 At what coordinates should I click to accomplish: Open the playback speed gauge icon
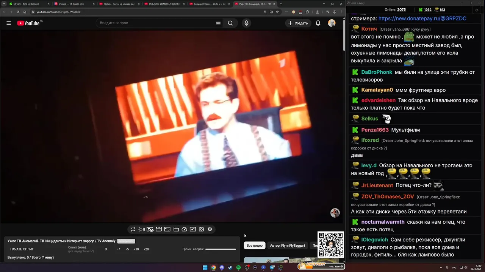tap(185, 229)
